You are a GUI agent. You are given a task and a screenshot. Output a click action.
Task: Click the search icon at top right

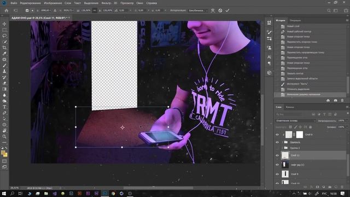329,10
